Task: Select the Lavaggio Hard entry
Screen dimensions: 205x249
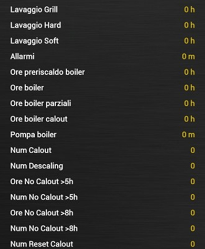Action: (x=102, y=25)
